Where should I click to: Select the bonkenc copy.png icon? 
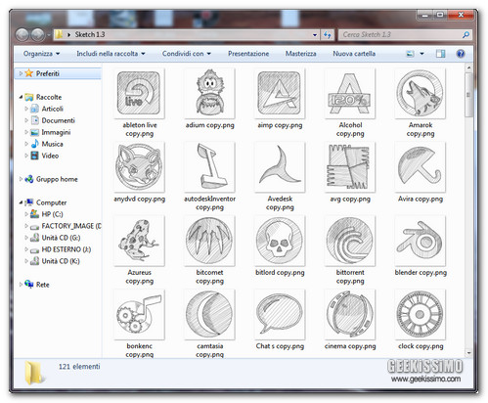pyautogui.click(x=139, y=314)
